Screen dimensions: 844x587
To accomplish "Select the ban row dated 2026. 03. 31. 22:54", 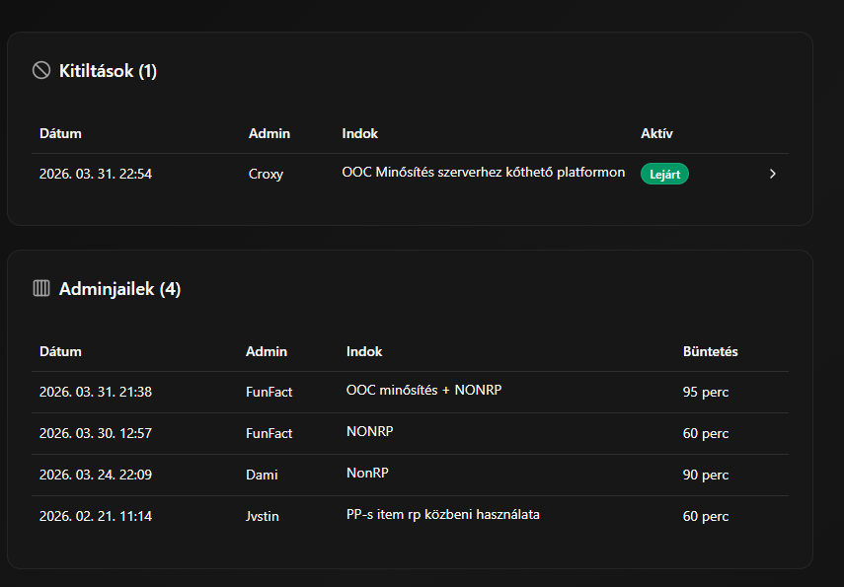I will (96, 174).
